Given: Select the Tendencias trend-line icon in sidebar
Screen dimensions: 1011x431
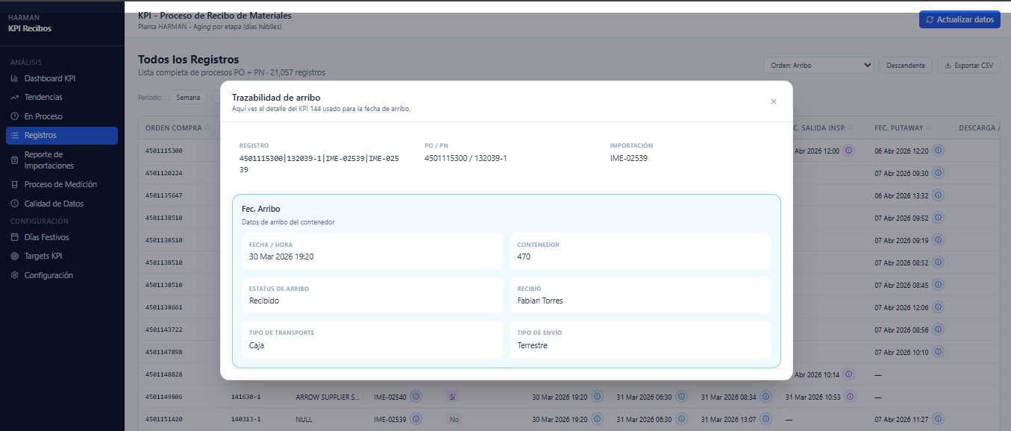Looking at the screenshot, I should pyautogui.click(x=15, y=96).
